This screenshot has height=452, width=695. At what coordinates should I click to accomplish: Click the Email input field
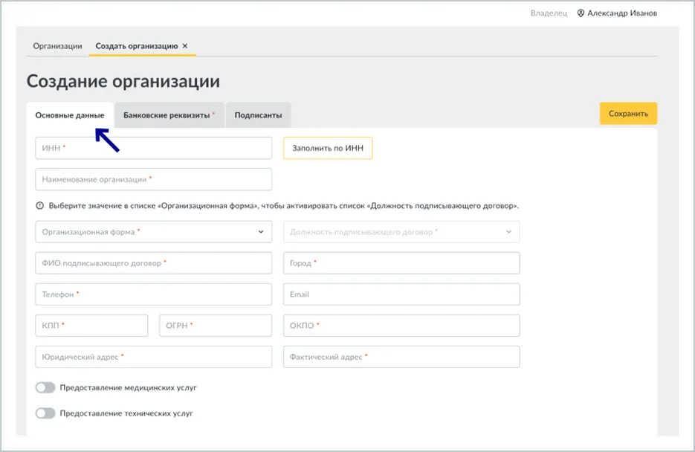pyautogui.click(x=401, y=294)
